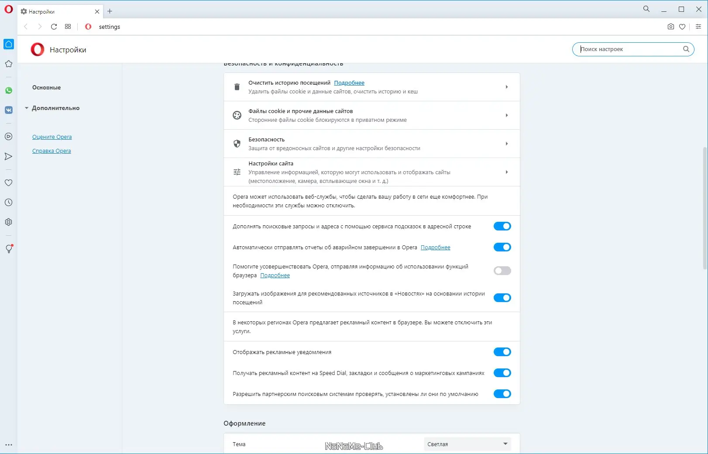The width and height of the screenshot is (708, 454).
Task: Click the Оформление section heading
Action: coord(244,423)
